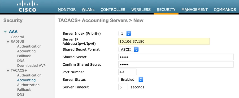
Task: Open the AAA General page
Action: click(17, 37)
